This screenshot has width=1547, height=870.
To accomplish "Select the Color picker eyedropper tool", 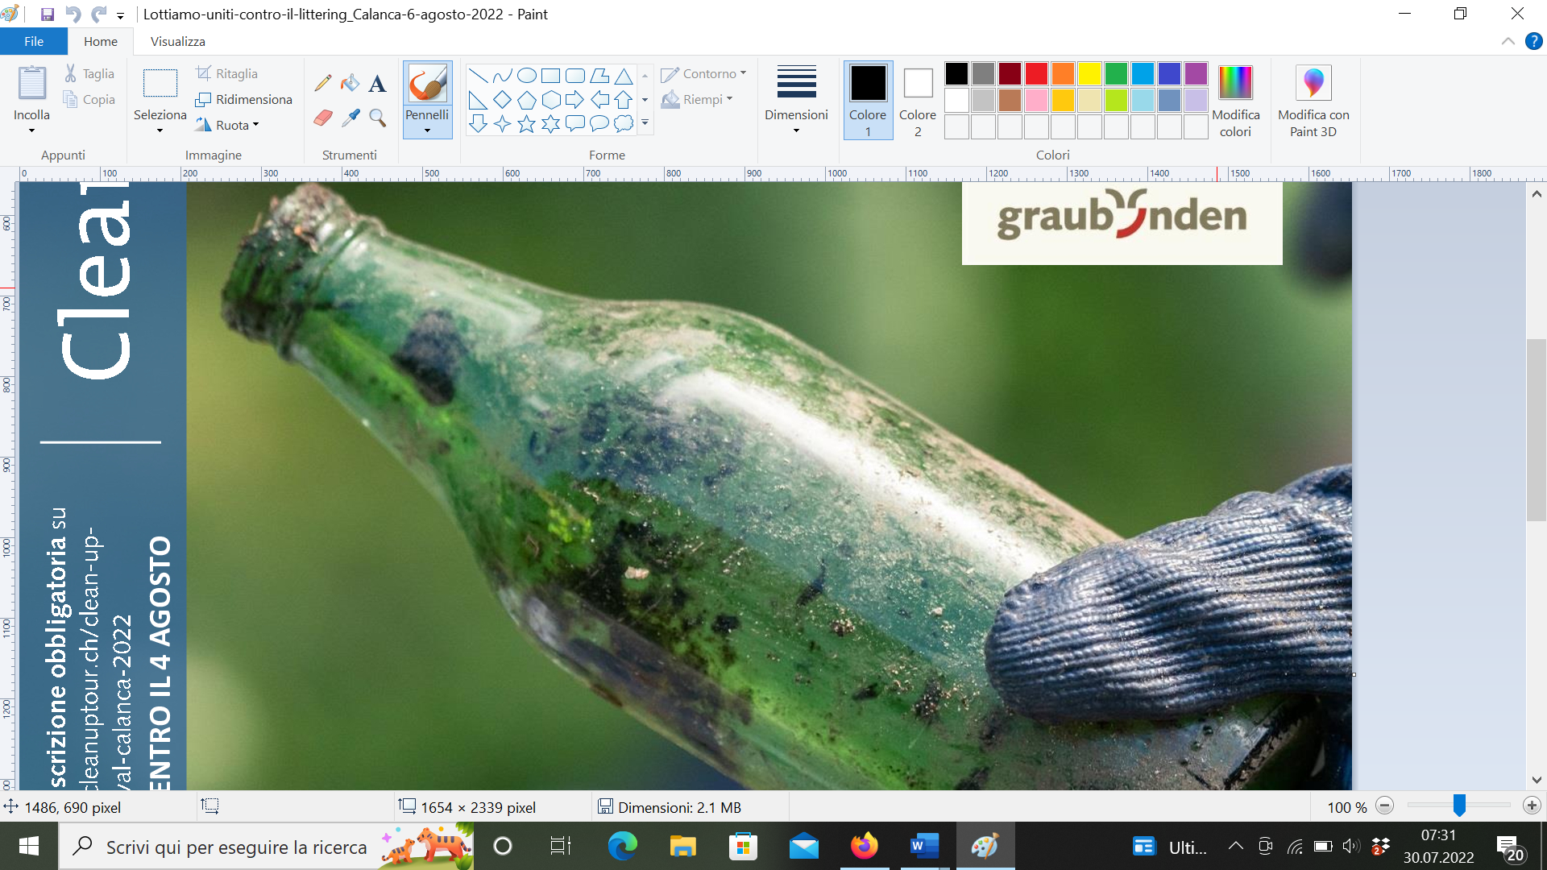I will [350, 118].
